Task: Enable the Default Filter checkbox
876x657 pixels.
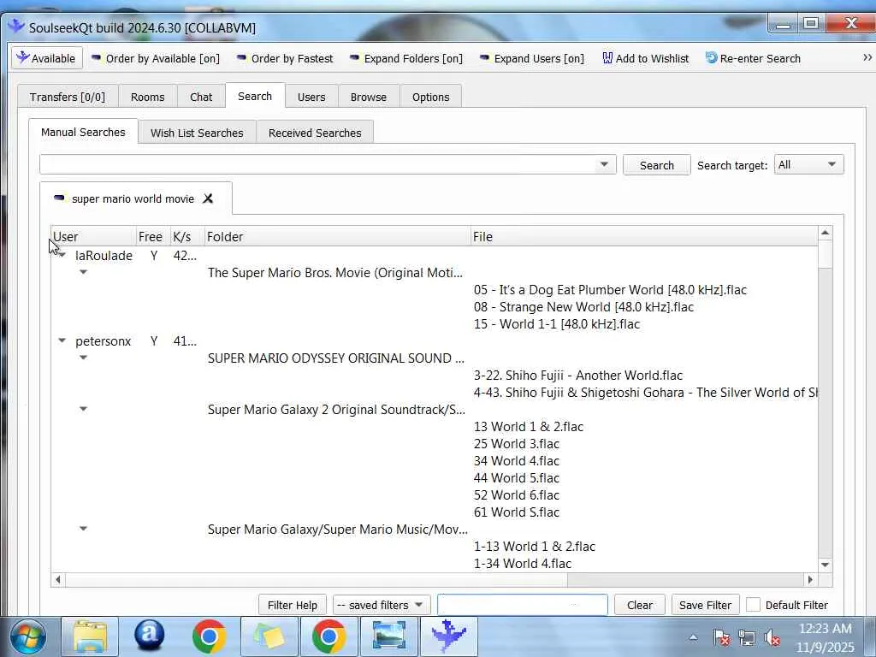Action: point(753,605)
